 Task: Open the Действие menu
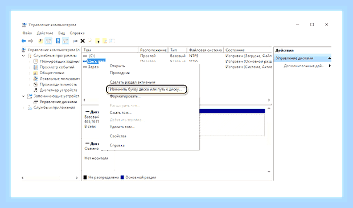click(45, 33)
